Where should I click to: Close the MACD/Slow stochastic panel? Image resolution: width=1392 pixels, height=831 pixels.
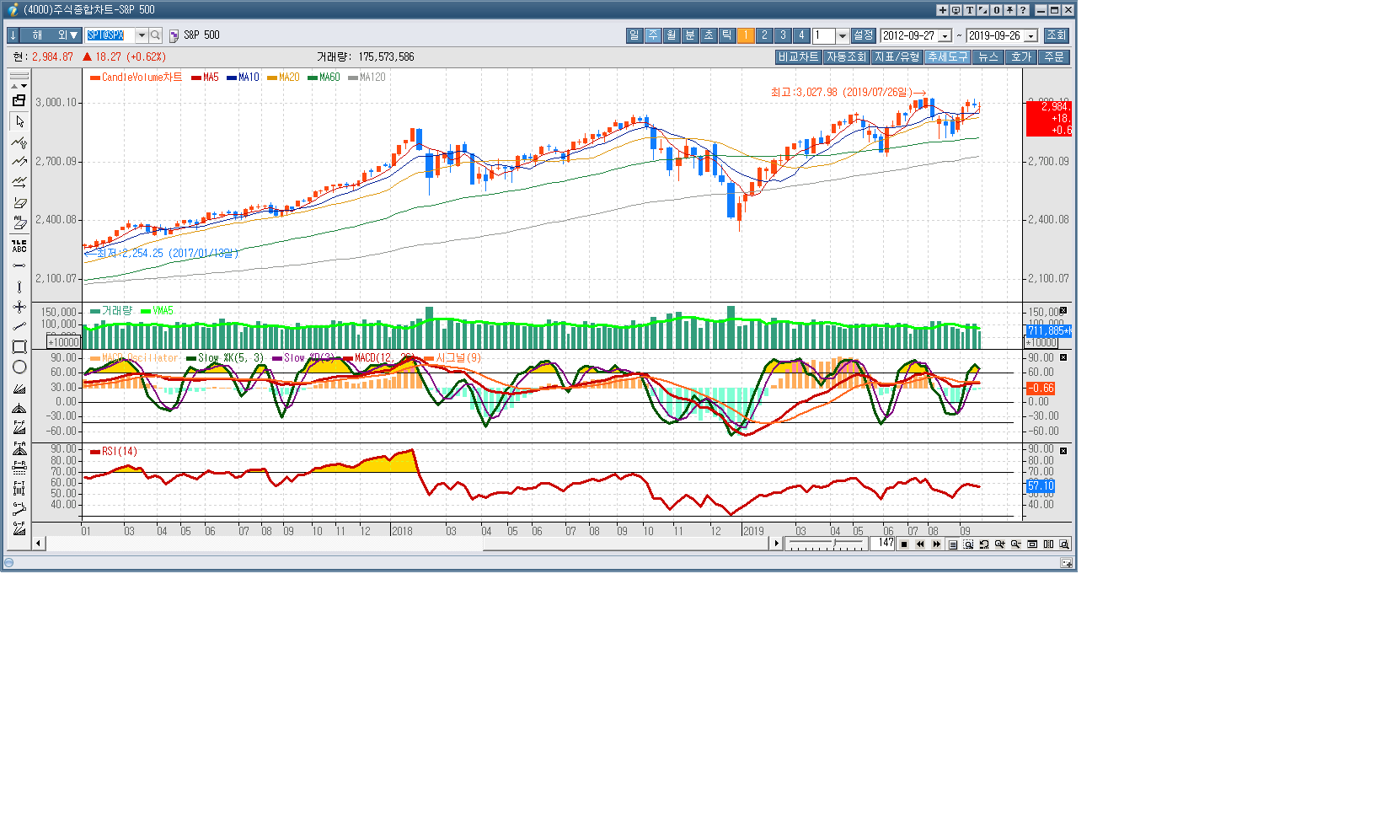tap(1063, 357)
